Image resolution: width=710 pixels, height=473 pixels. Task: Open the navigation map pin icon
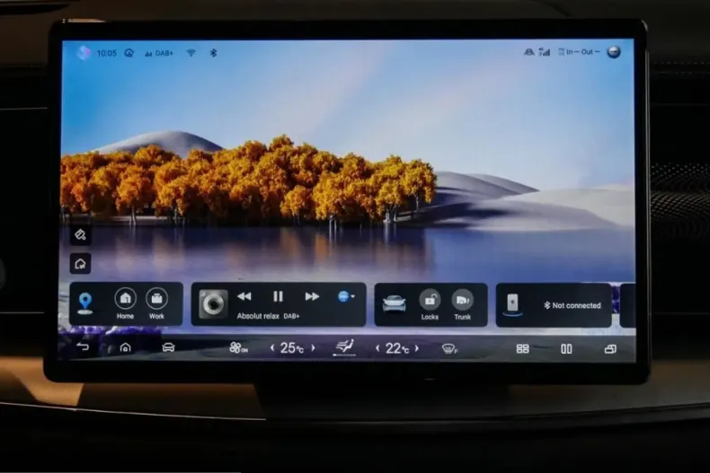[x=85, y=302]
